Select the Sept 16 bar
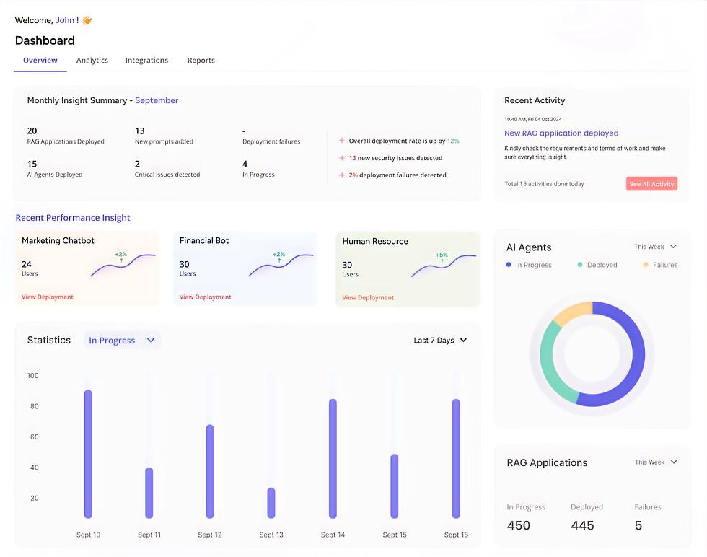The image size is (707, 557). click(x=456, y=458)
